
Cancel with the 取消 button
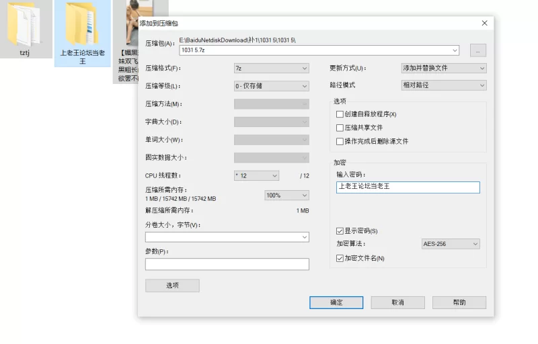(397, 302)
